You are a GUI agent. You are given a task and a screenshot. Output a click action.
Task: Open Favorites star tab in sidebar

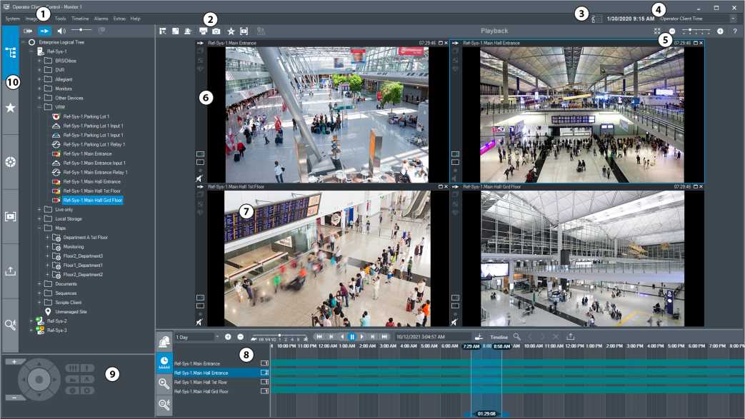pos(11,108)
